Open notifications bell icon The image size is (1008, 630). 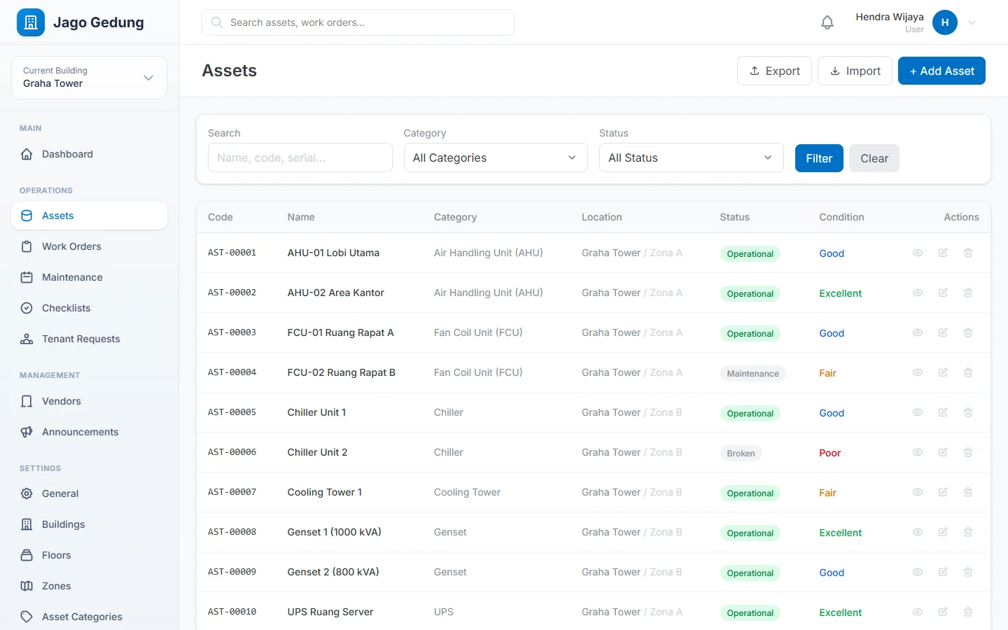coord(827,22)
